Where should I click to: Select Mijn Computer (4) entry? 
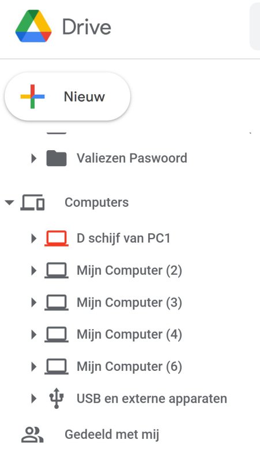point(129,334)
